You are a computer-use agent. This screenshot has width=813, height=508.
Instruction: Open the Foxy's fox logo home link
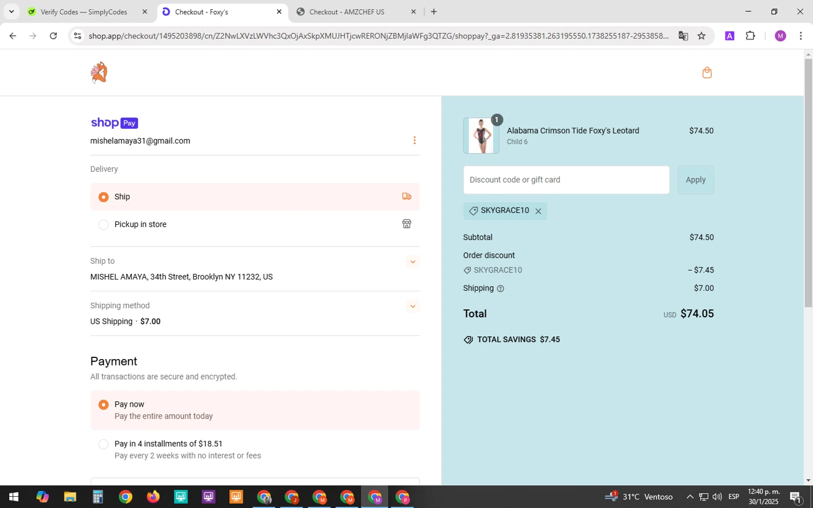[99, 73]
